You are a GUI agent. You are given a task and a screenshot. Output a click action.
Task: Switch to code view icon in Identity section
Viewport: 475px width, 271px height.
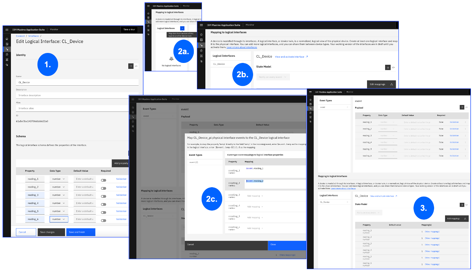pos(136,66)
